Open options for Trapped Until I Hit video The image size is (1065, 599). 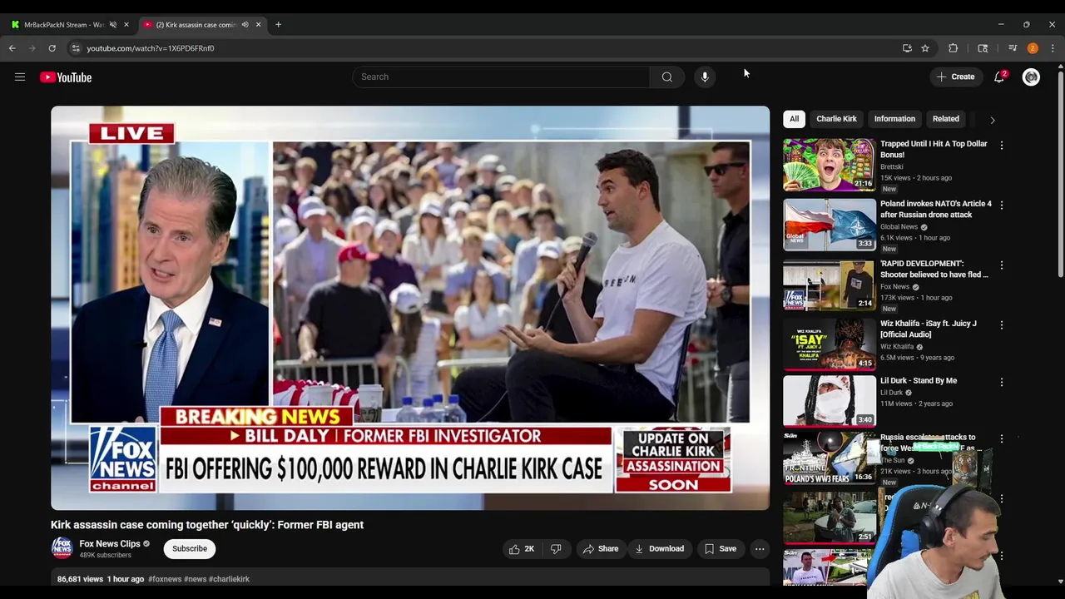pos(1002,145)
